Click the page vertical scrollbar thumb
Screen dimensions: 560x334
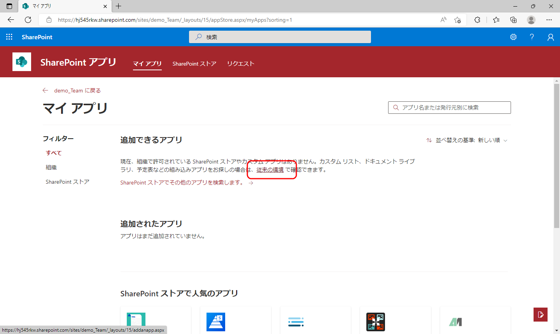(x=556, y=155)
